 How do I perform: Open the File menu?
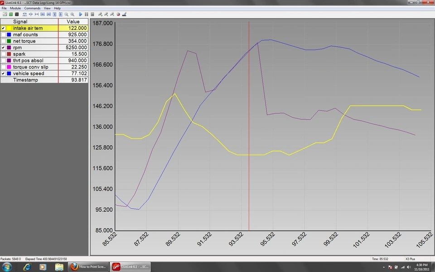4,8
